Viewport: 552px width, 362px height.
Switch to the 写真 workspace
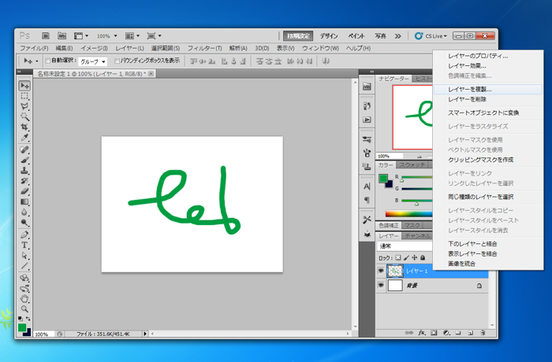(x=380, y=36)
